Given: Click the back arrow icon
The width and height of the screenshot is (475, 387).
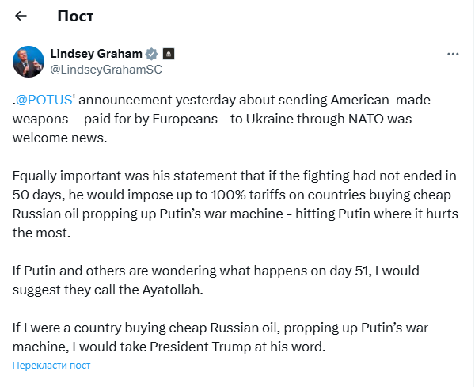Looking at the screenshot, I should [21, 15].
